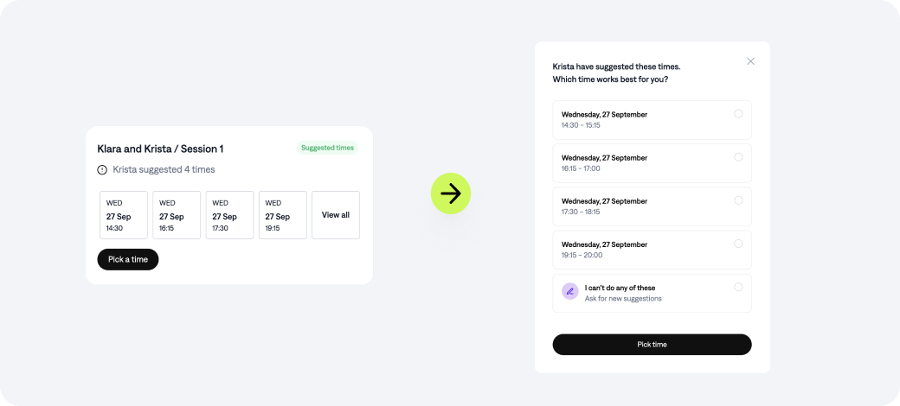Select the 17:30 – 18:15 radio button
The height and width of the screenshot is (406, 900).
(738, 200)
